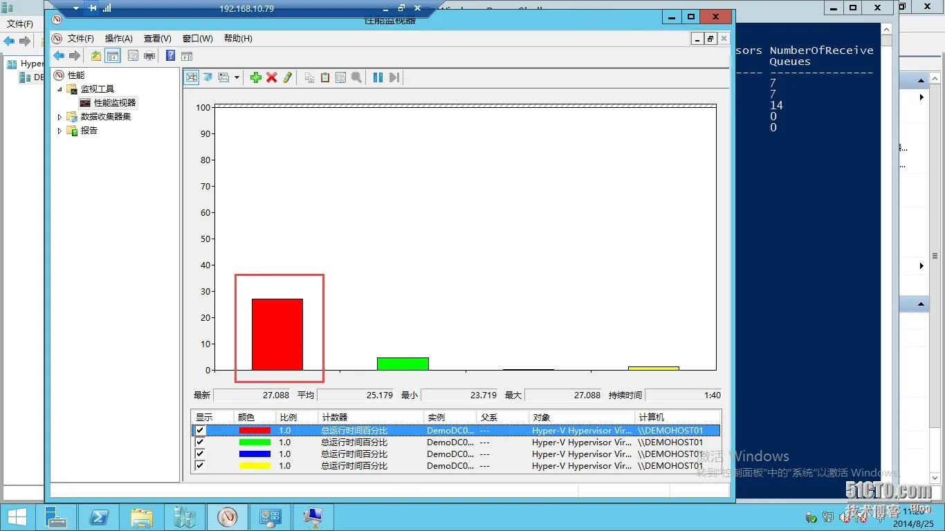Expand the 报告 tree node

pos(59,131)
